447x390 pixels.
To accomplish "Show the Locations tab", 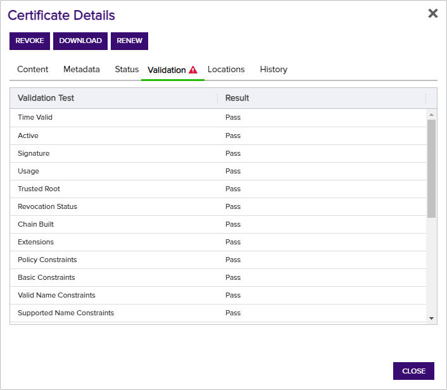I will (226, 69).
